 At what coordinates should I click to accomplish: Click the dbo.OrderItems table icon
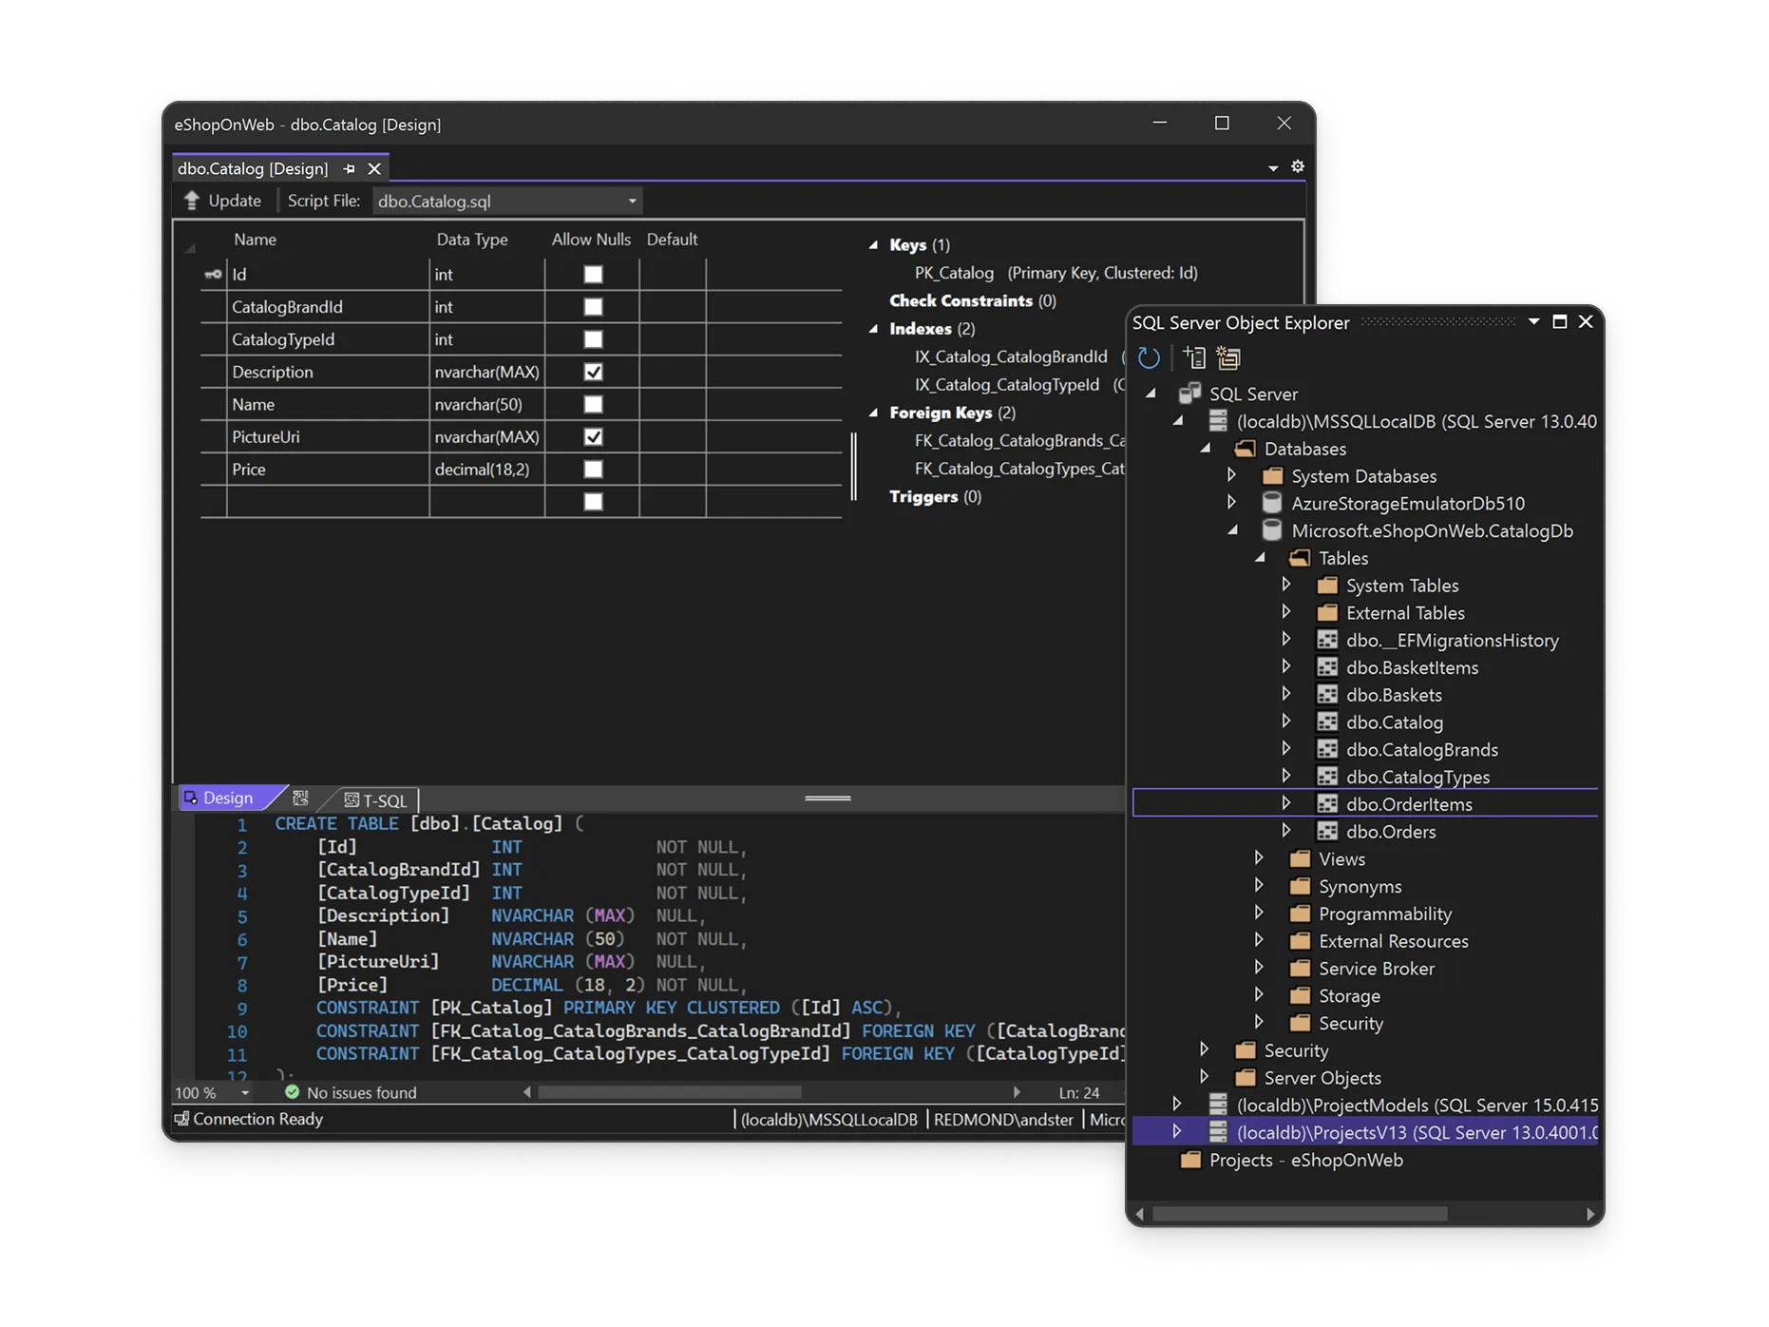pos(1327,804)
